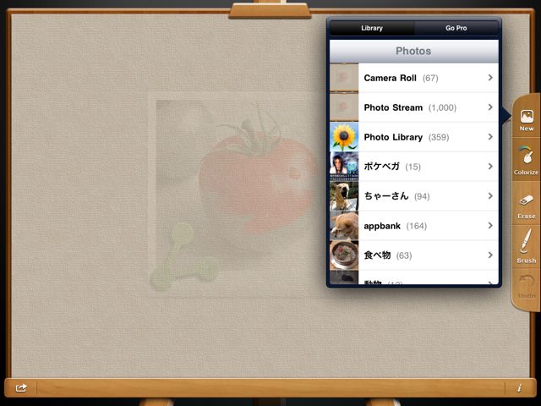
Task: Open the appbank album
Action: click(x=413, y=226)
